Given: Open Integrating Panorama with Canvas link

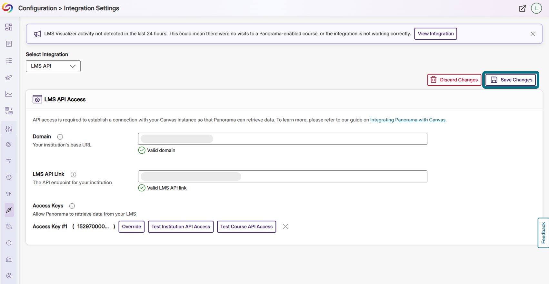Looking at the screenshot, I should tap(408, 120).
